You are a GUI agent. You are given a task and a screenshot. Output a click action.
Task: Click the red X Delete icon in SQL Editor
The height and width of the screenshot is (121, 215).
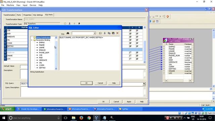point(118,33)
